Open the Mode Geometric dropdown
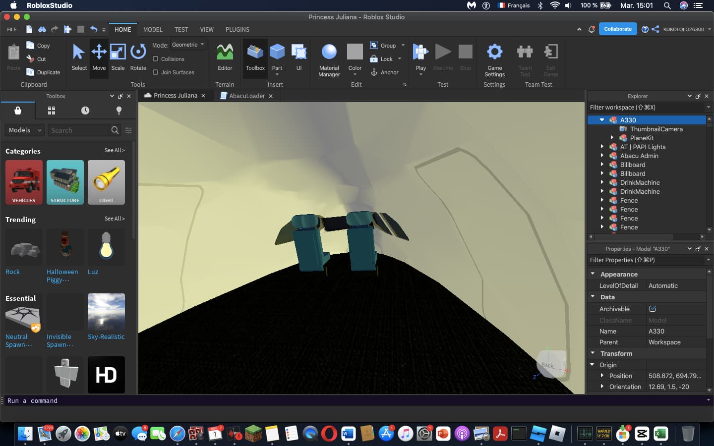Image resolution: width=714 pixels, height=446 pixels. click(x=188, y=45)
